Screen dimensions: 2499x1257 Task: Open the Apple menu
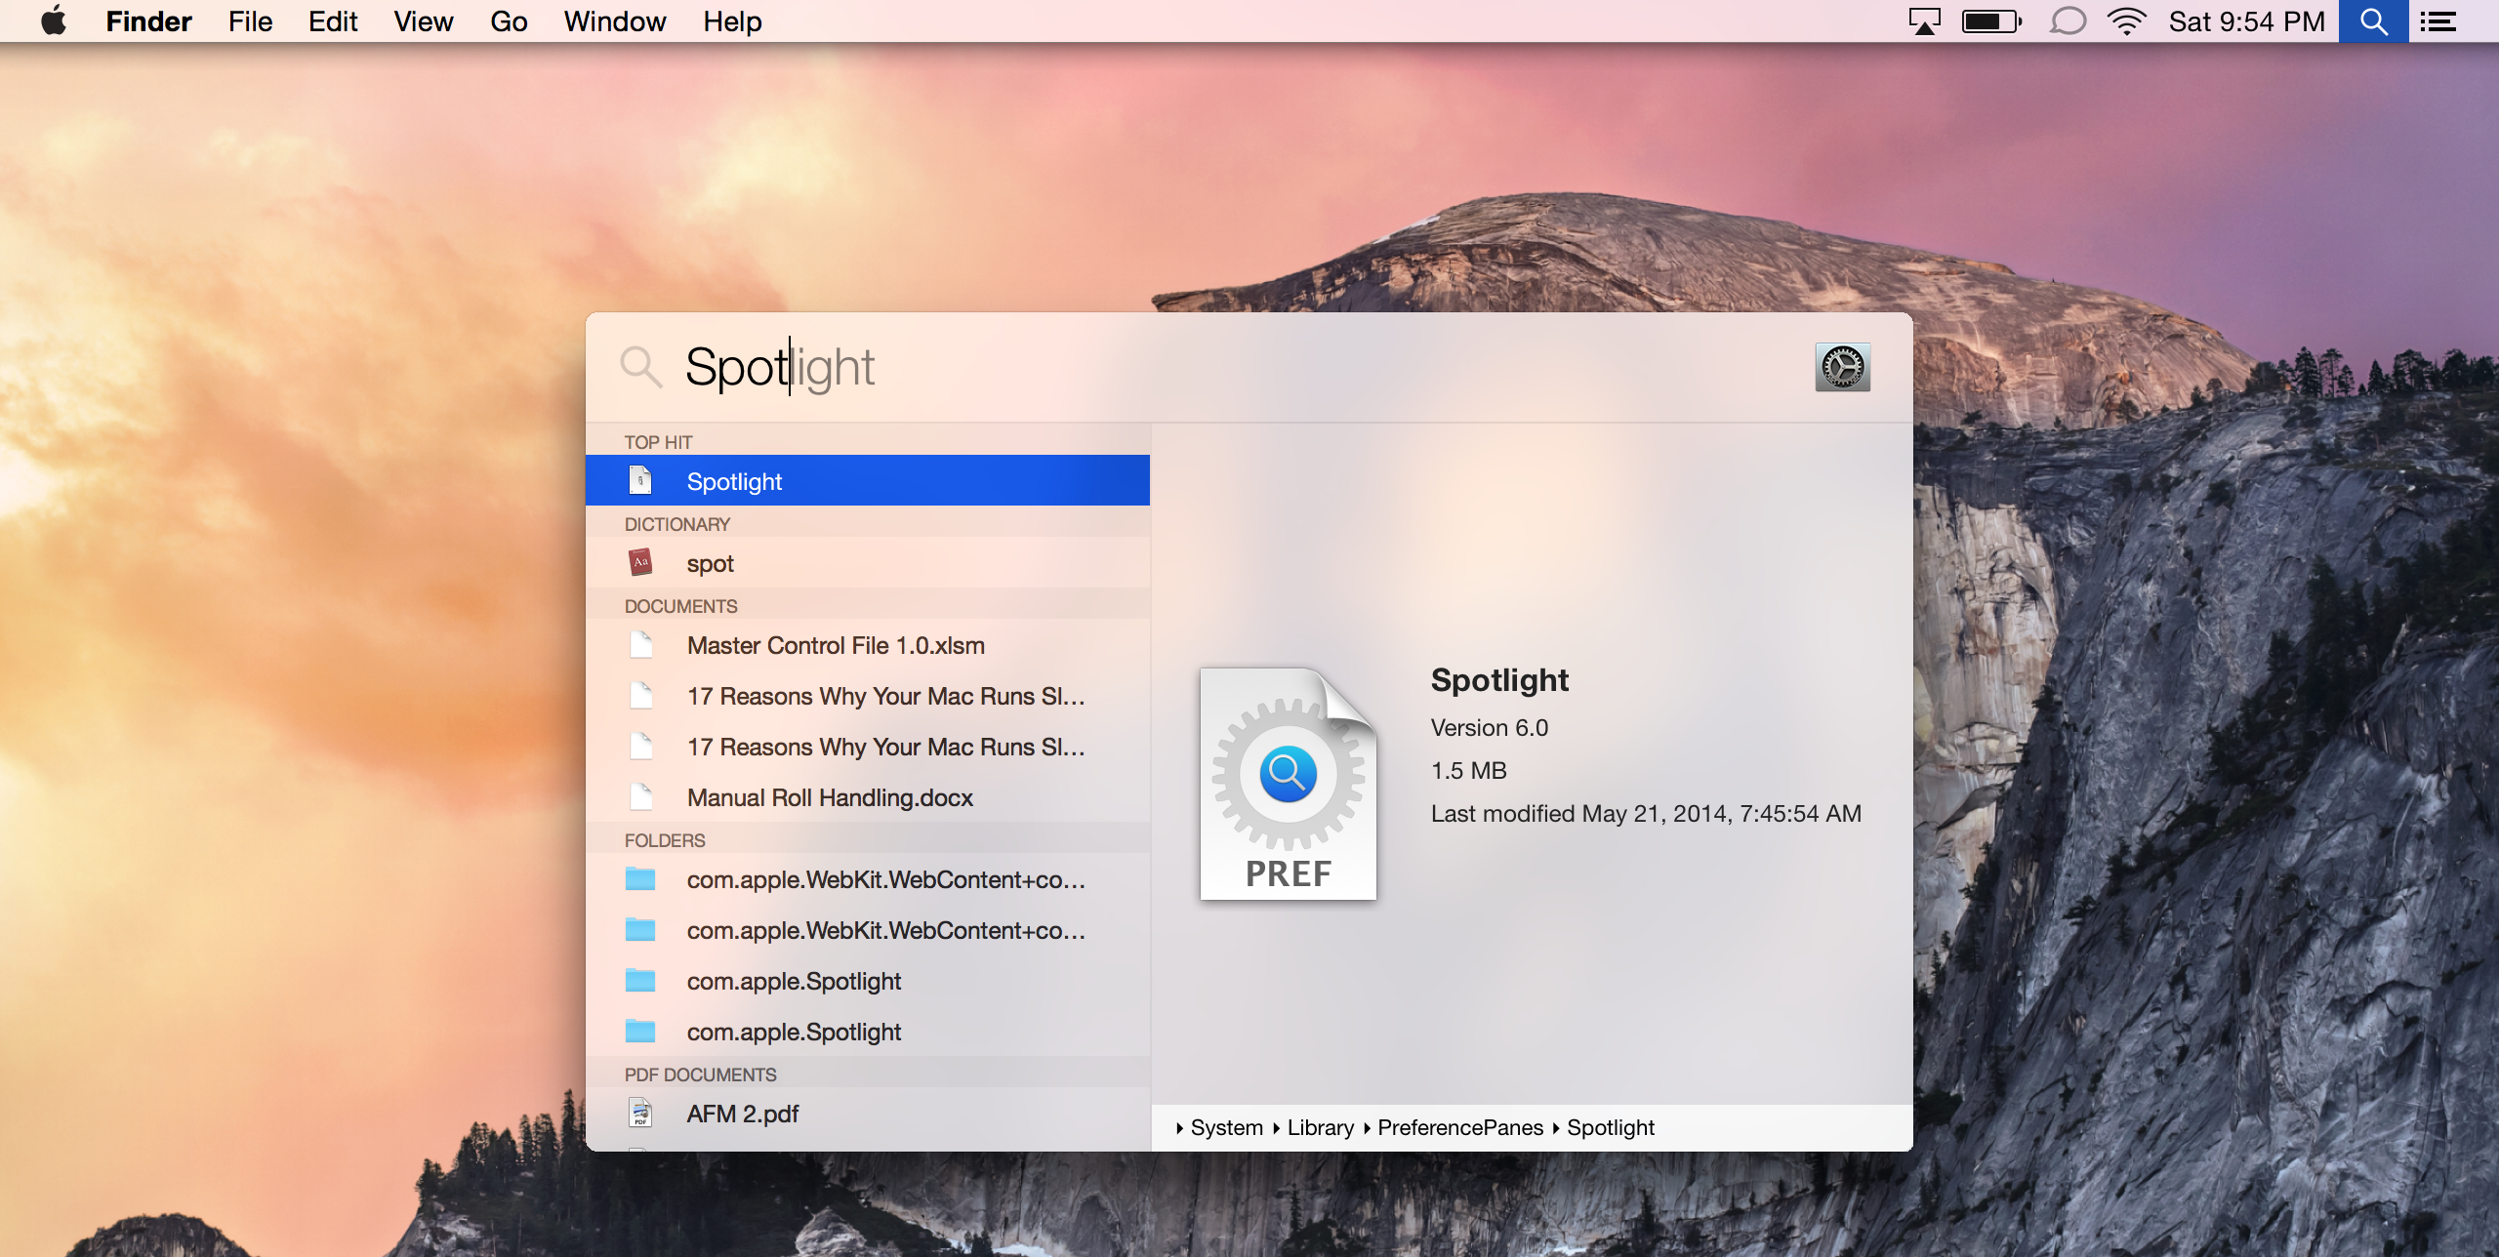[54, 20]
